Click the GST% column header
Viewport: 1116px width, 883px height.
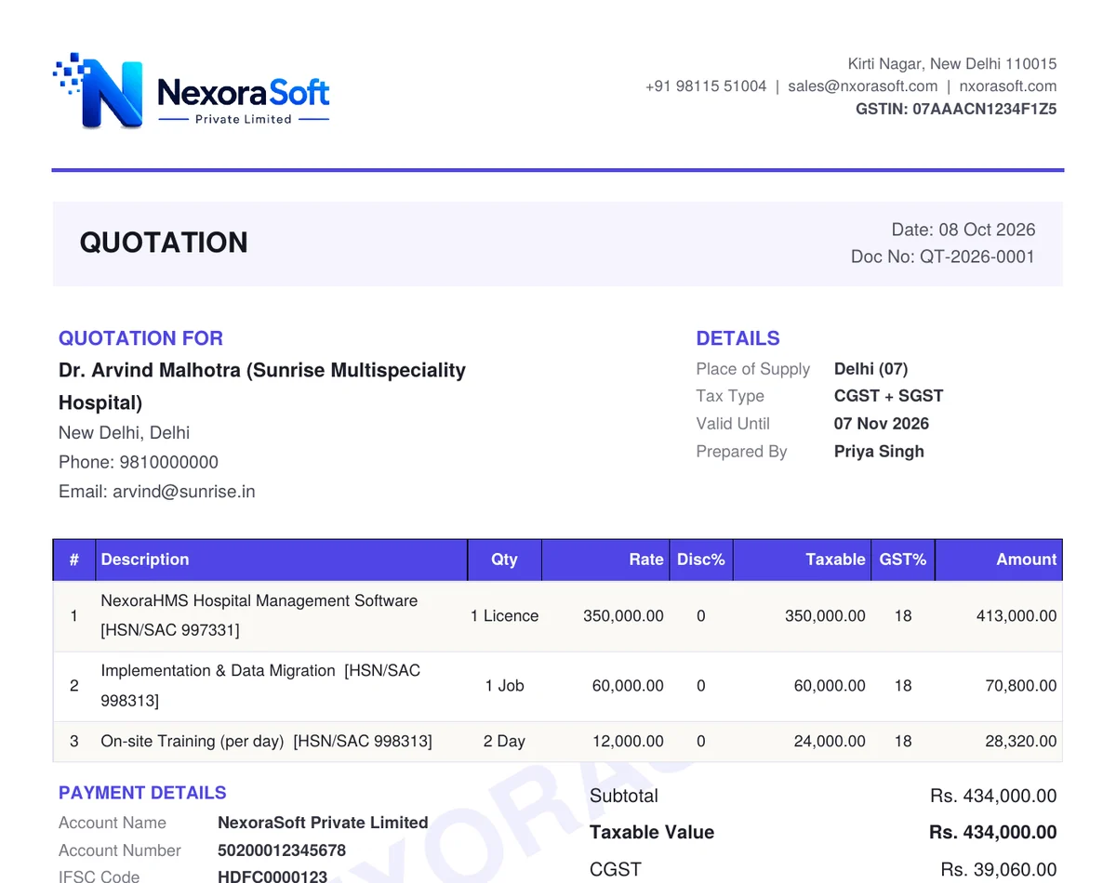[x=903, y=560]
